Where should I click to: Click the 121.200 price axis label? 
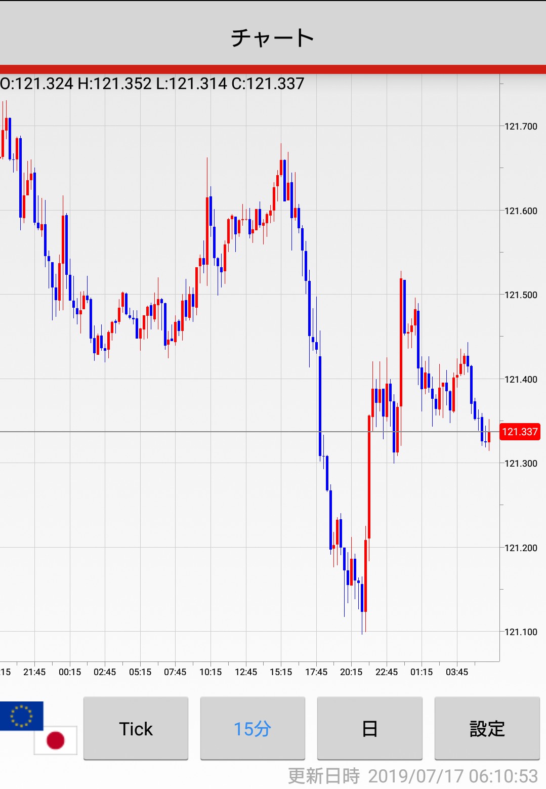coord(521,548)
